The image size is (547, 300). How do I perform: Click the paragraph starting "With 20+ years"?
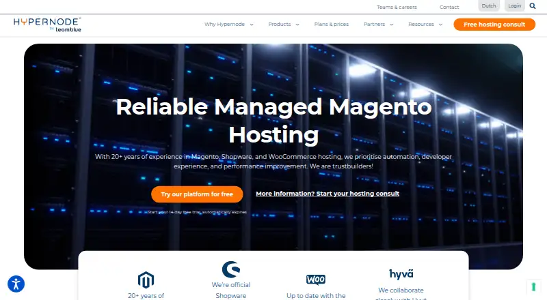click(x=273, y=162)
